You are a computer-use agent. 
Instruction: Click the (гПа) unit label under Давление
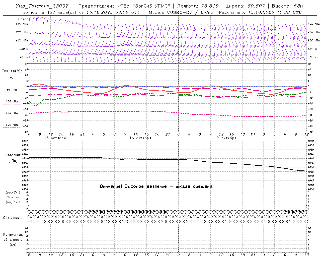pos(13,161)
